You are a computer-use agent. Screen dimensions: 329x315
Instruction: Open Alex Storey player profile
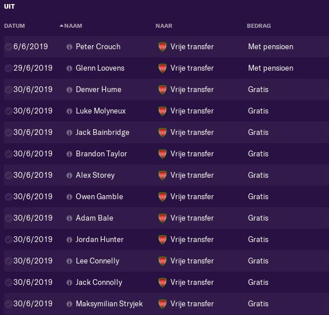click(95, 175)
